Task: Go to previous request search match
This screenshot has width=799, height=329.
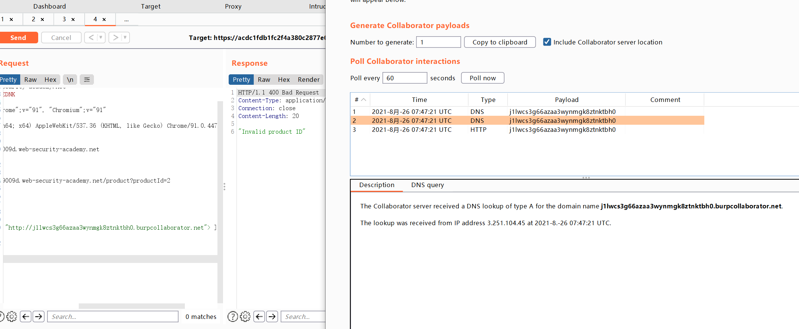Action: point(25,317)
